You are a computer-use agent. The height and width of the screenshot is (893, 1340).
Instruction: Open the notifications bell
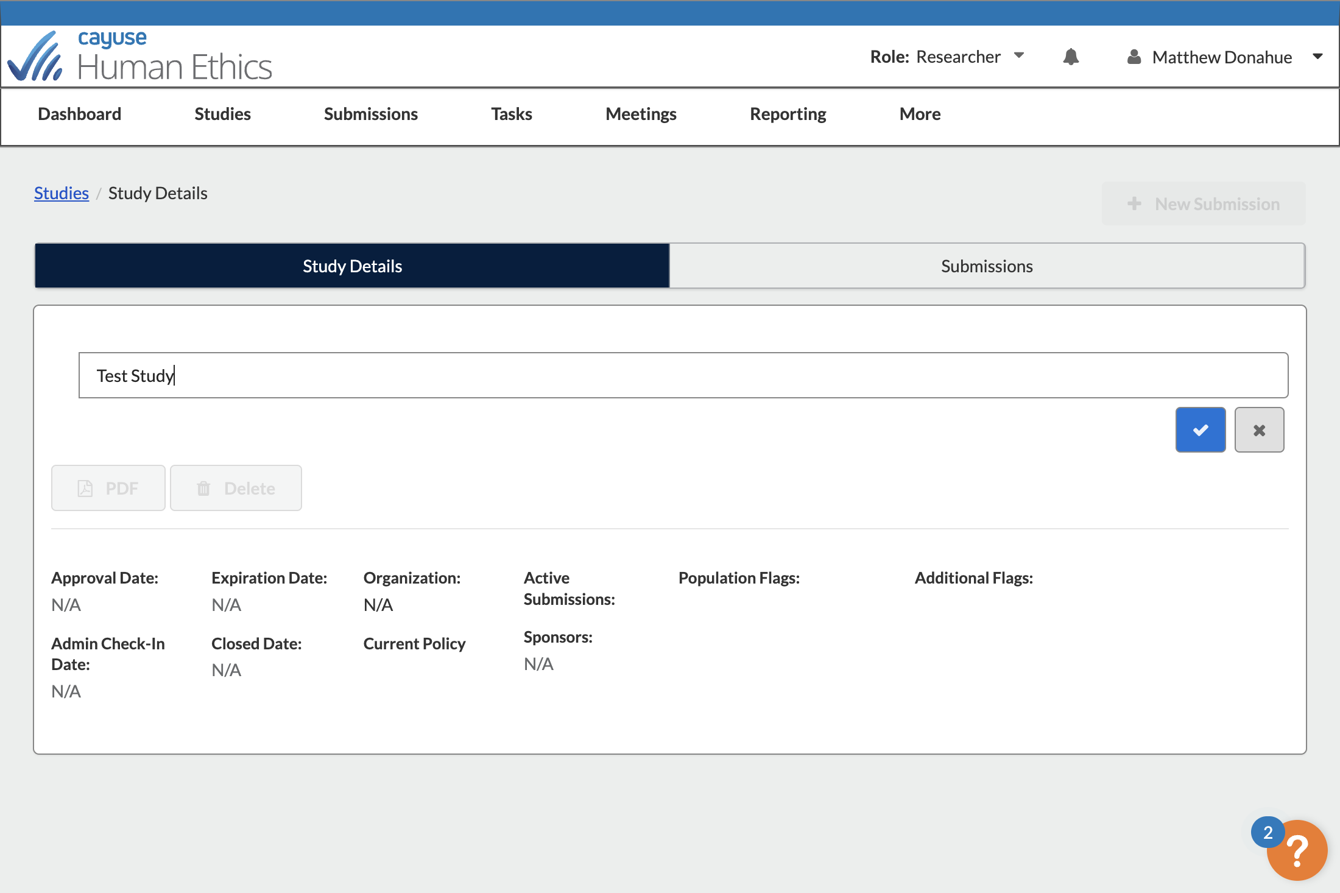pyautogui.click(x=1071, y=57)
